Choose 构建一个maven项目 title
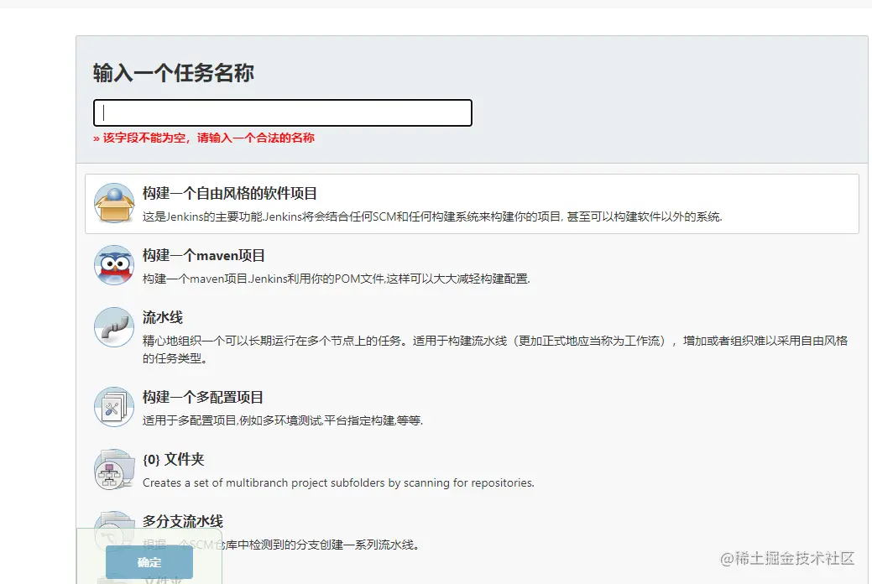Screen dimensions: 872x584 204,255
